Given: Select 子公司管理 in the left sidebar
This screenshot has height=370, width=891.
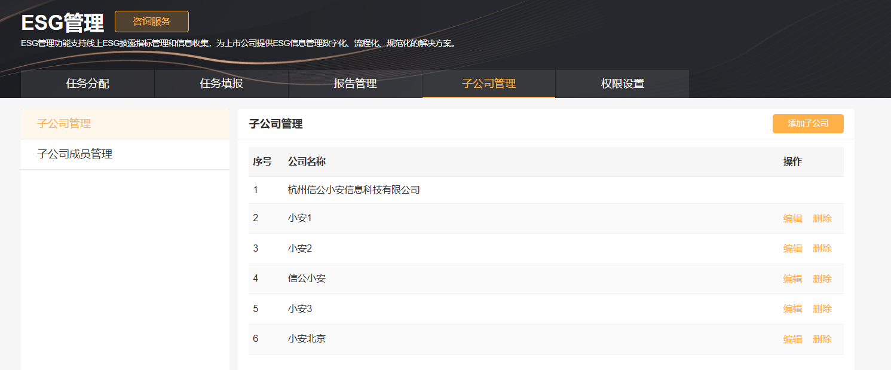Looking at the screenshot, I should coord(125,124).
